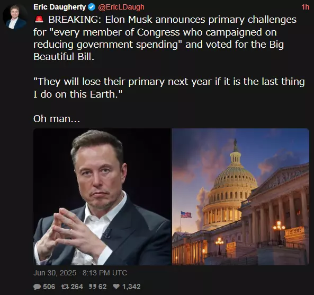The height and width of the screenshot is (295, 314).
Task: Click the 'Oh man...' text line
Action: pos(57,119)
